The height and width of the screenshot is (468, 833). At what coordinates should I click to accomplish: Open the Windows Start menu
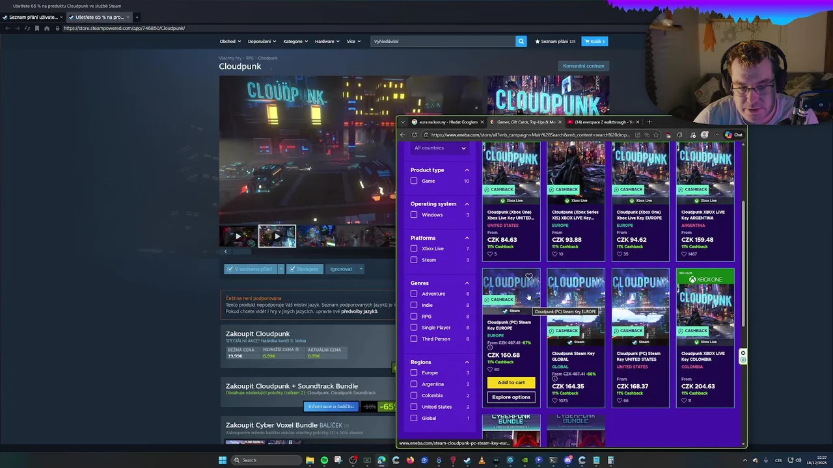(223, 460)
